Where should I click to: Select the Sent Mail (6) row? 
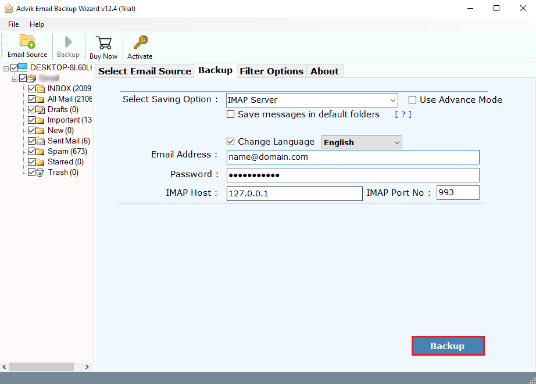(69, 141)
